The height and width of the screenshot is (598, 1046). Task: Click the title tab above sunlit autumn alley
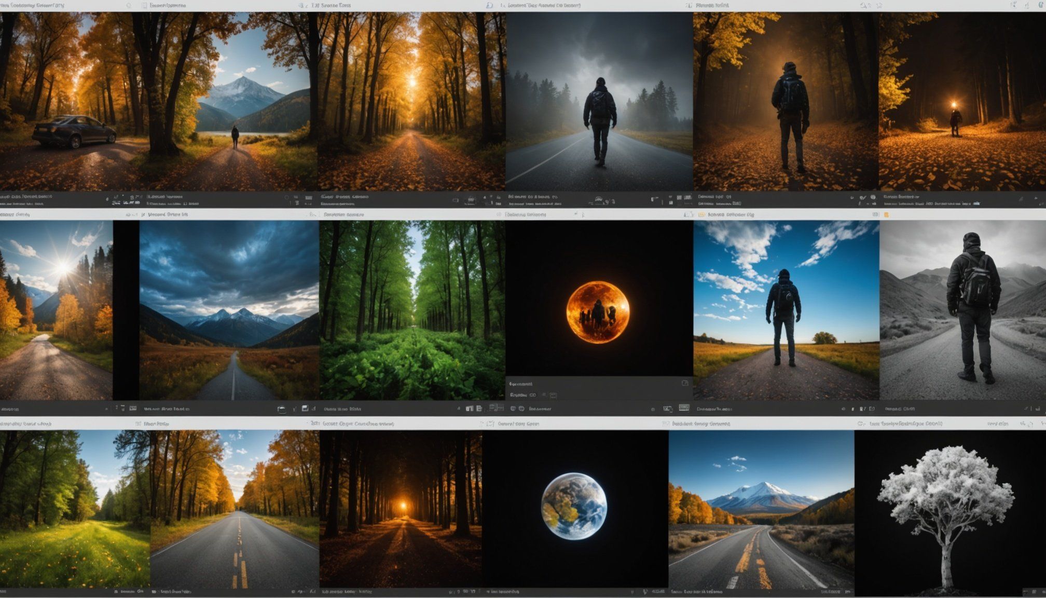(x=330, y=5)
